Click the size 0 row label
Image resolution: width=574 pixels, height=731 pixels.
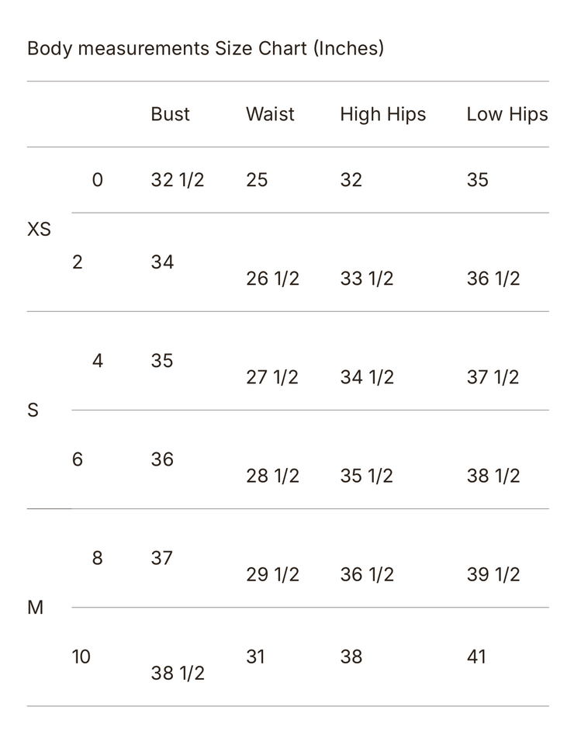[97, 180]
